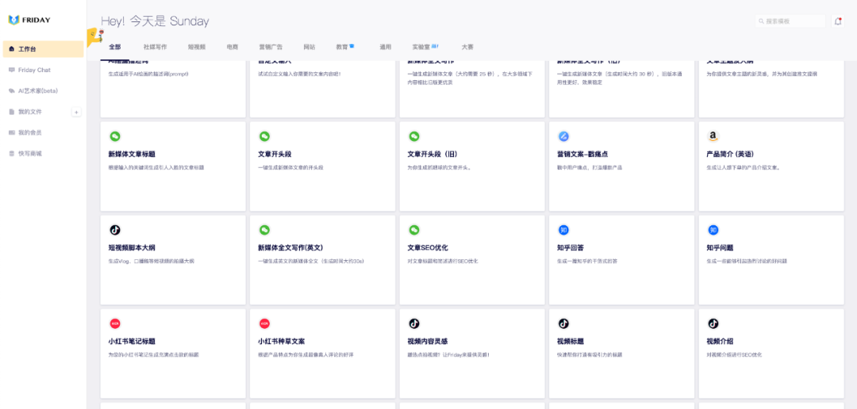Click the TikTok icon on 短视频脚本大纲 card
This screenshot has height=409, width=857.
point(115,230)
